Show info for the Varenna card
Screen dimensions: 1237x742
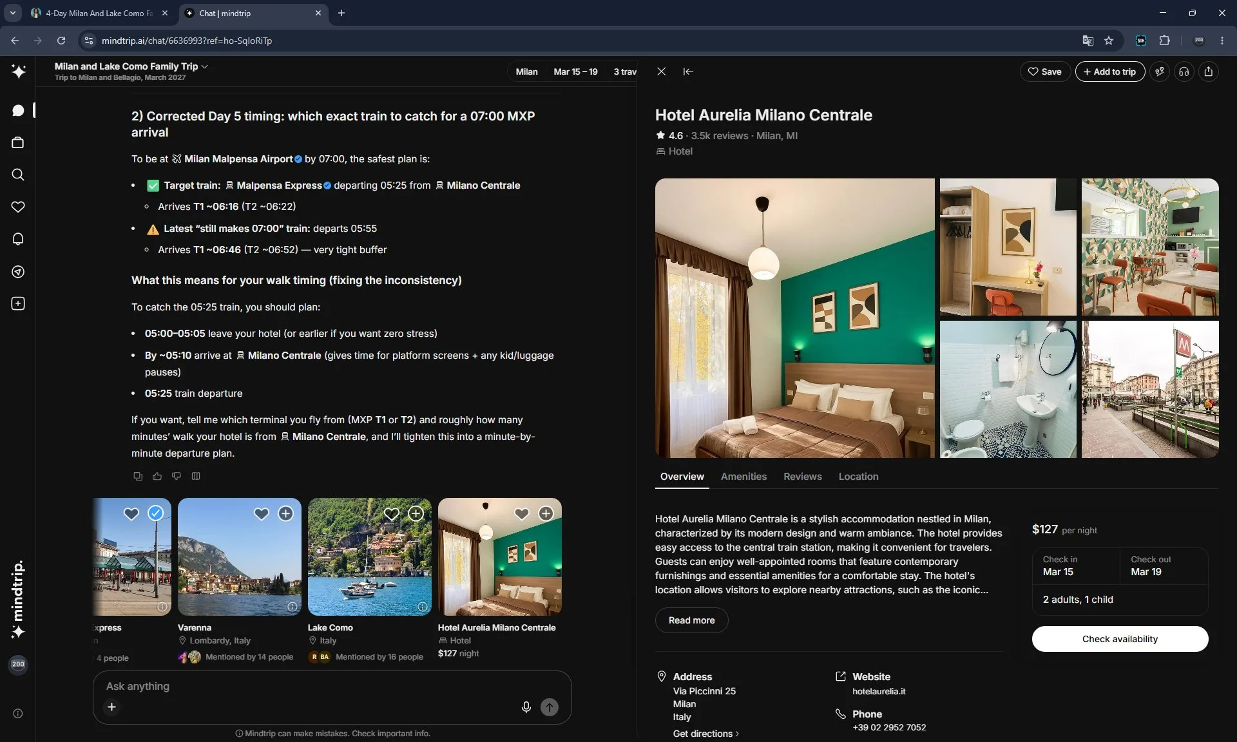292,607
